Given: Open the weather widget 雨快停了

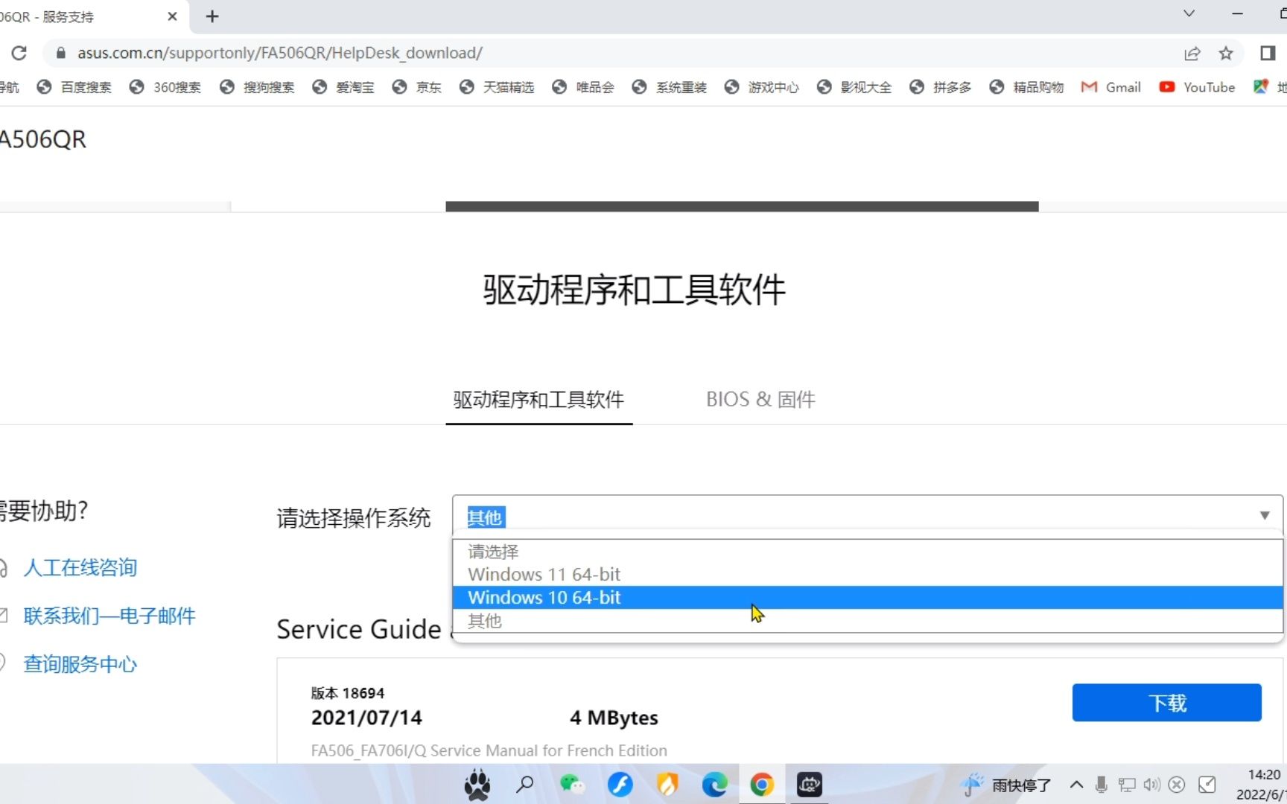Looking at the screenshot, I should (x=1006, y=785).
